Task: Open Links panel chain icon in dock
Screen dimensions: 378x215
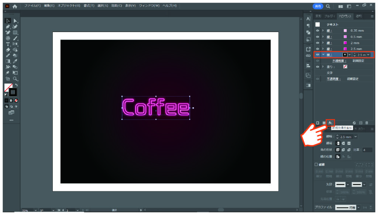Action: (308, 56)
